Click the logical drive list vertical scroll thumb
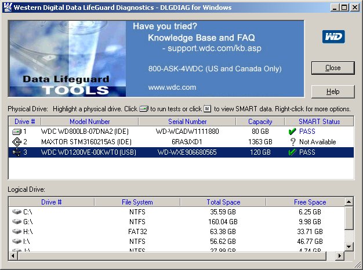 (349, 218)
